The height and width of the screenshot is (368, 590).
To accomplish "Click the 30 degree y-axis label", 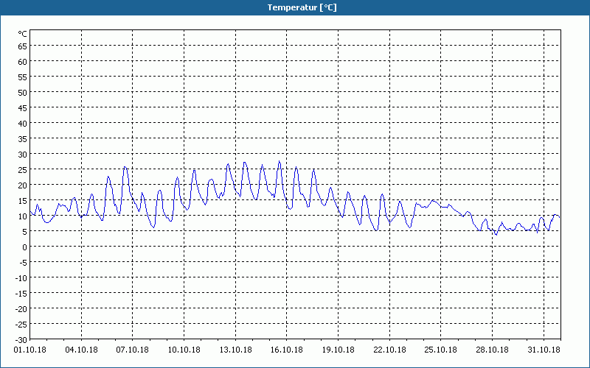I will pyautogui.click(x=23, y=154).
